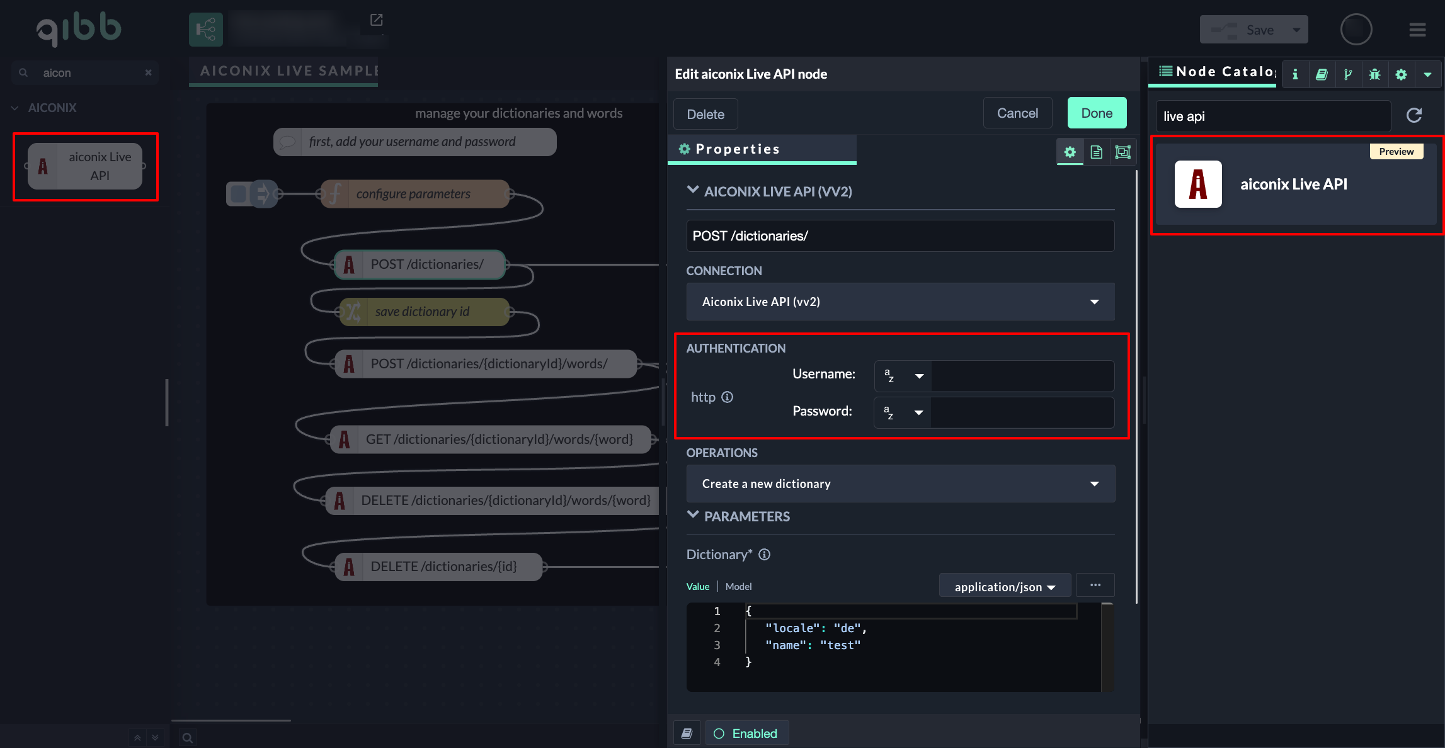Screen dimensions: 1445x748
Task: Open the configuration nodes gear icon
Action: tap(1401, 74)
